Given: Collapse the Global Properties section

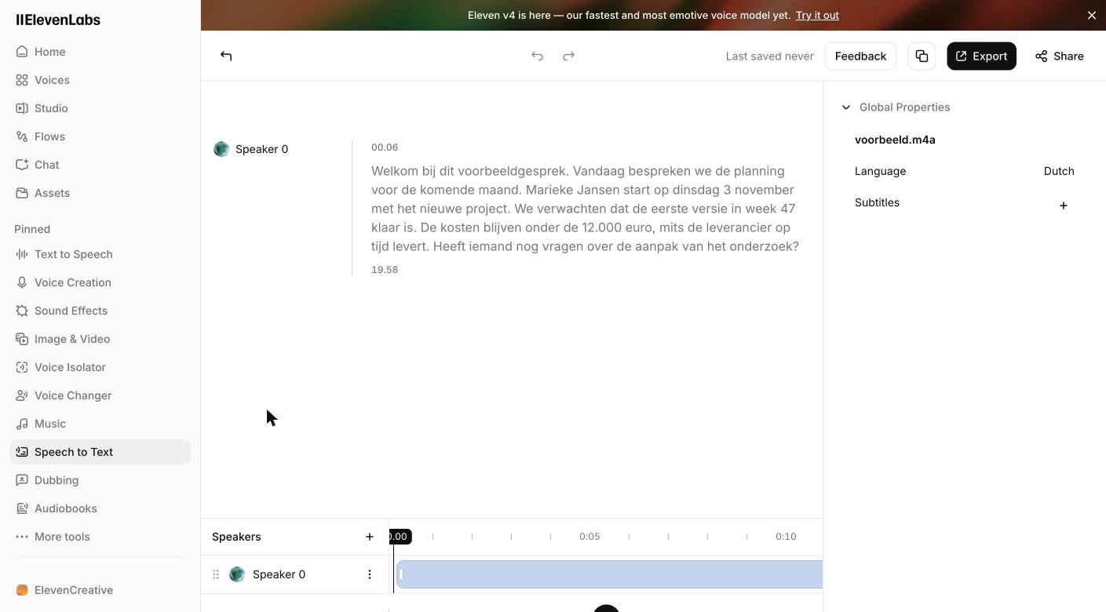Looking at the screenshot, I should coord(846,107).
